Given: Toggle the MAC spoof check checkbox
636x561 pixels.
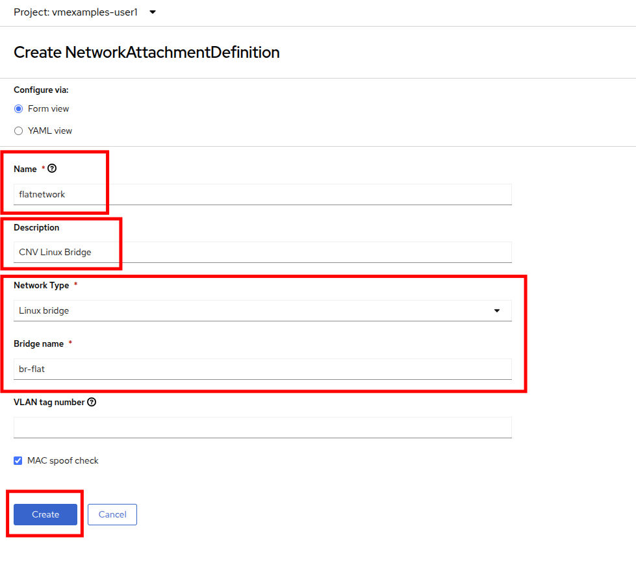Looking at the screenshot, I should tap(18, 460).
